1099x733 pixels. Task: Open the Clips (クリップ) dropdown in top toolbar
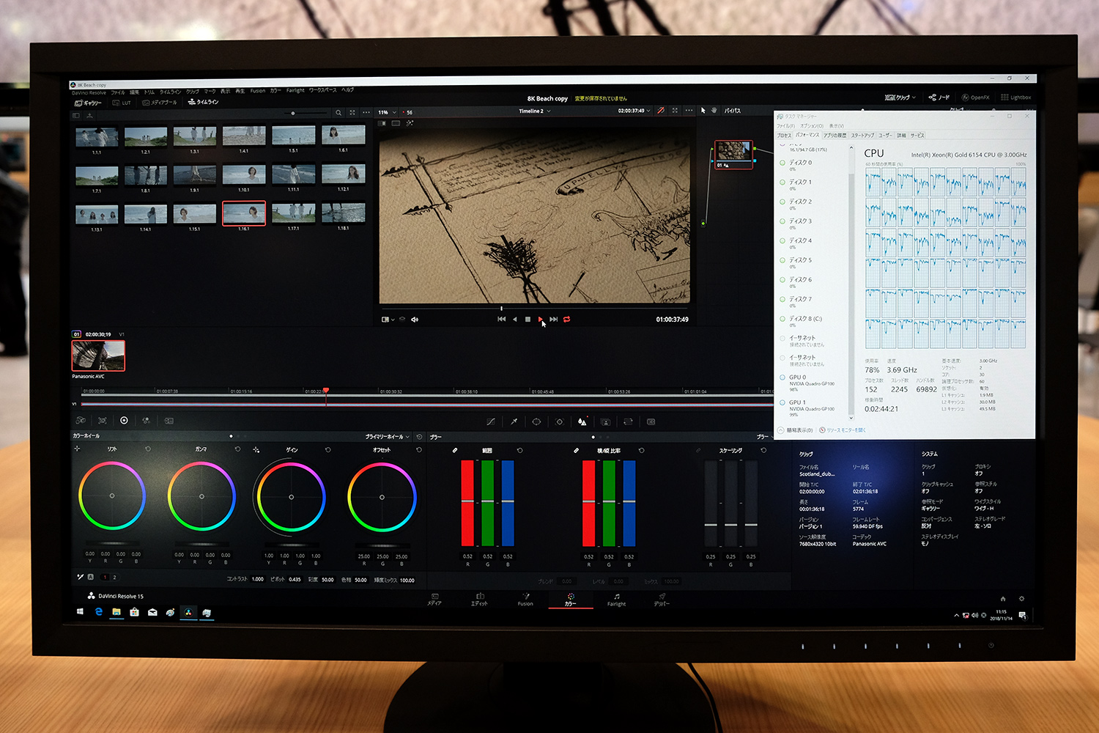(900, 97)
